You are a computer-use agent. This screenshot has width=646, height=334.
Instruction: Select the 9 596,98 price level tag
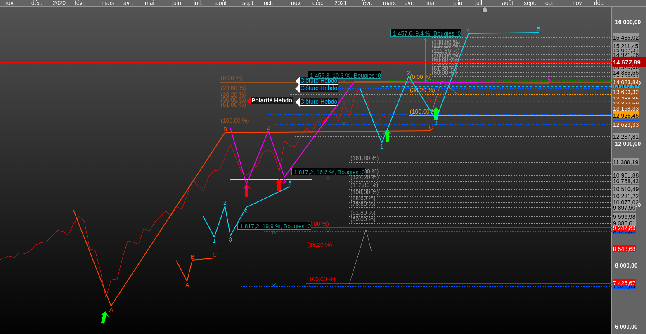pos(624,217)
